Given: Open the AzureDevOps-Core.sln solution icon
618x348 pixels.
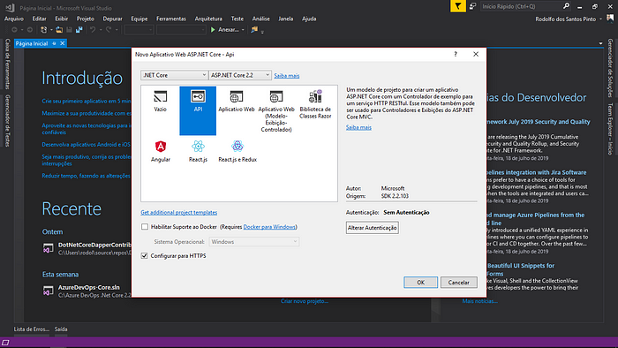Looking at the screenshot, I should [48, 291].
